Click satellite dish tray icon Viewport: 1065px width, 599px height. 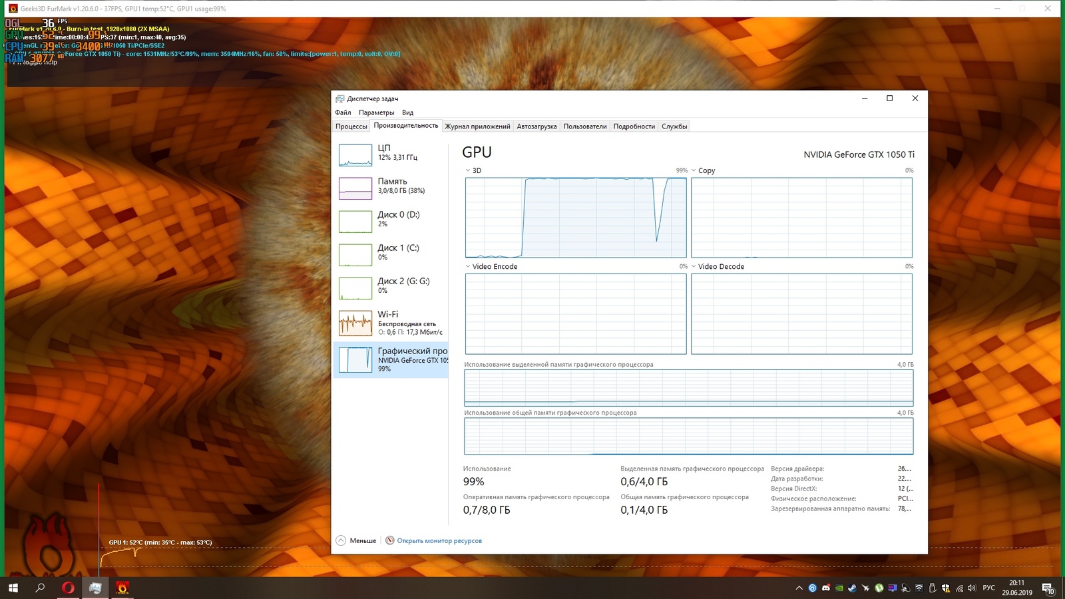[906, 588]
